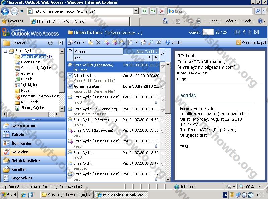Toggle flag on yesy message

click(163, 143)
